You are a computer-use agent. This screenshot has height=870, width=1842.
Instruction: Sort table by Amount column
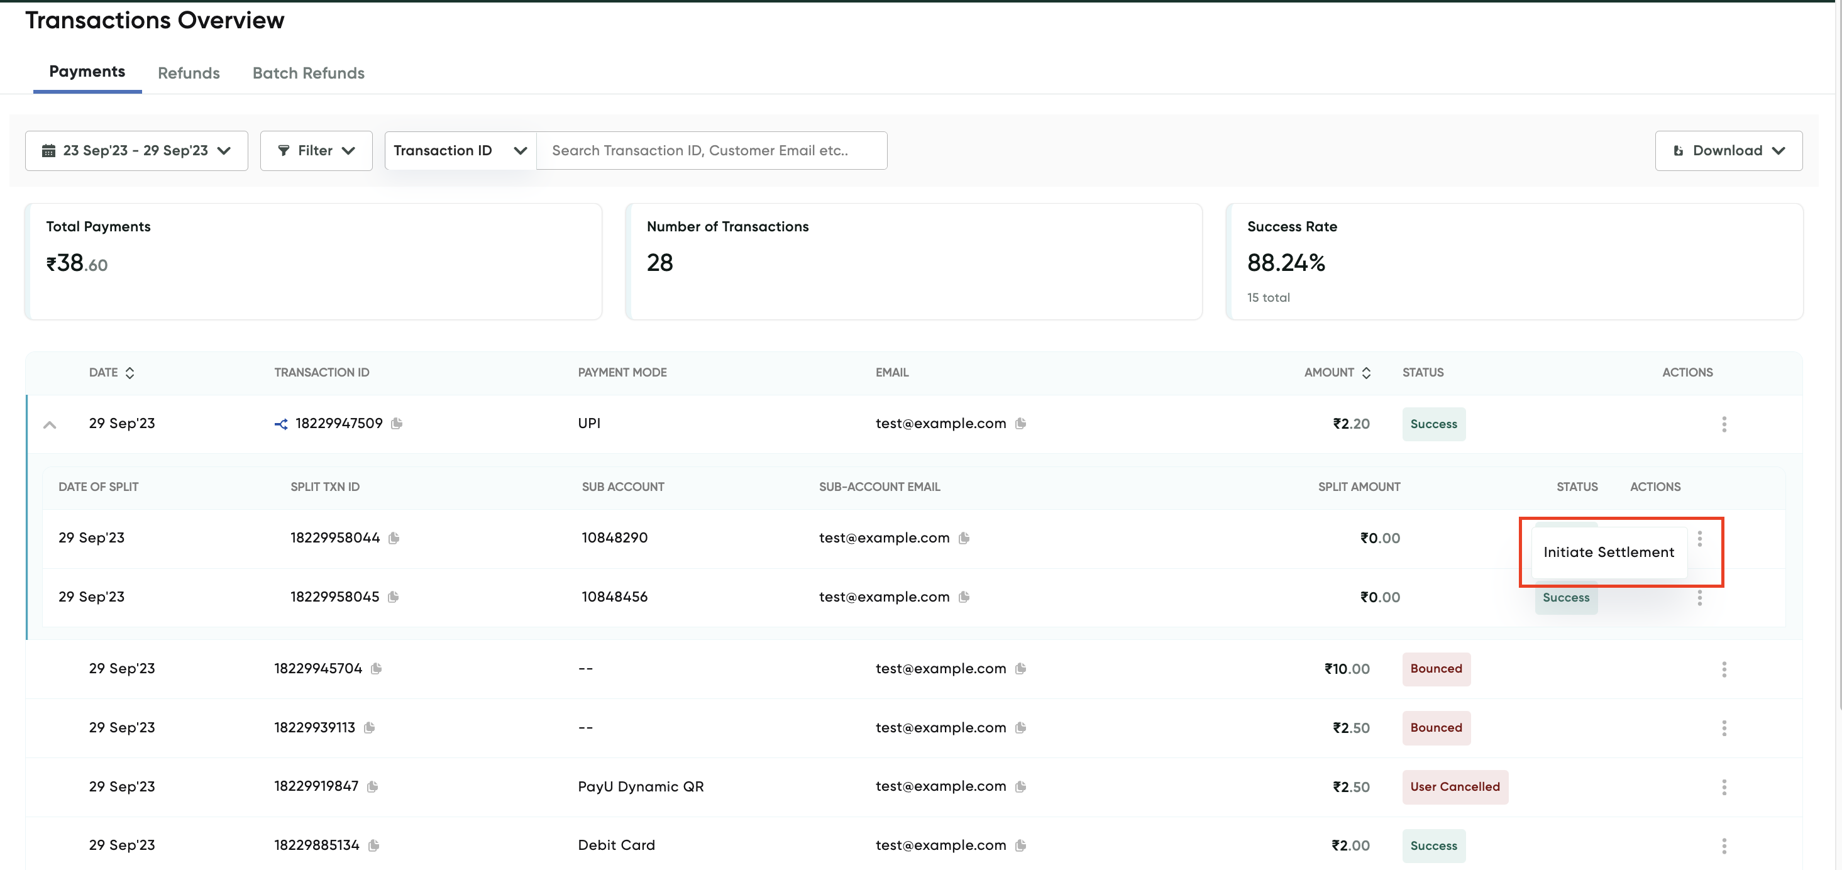1365,372
